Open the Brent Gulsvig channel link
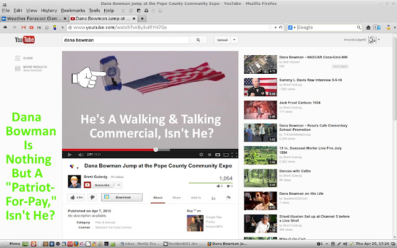The image size is (397, 248). [x=96, y=177]
